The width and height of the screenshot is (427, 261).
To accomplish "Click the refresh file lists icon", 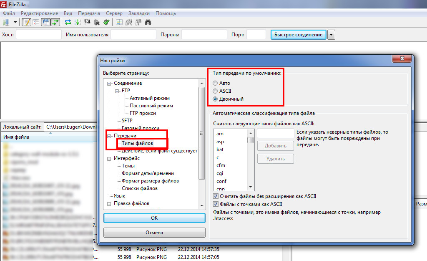I will (x=68, y=23).
